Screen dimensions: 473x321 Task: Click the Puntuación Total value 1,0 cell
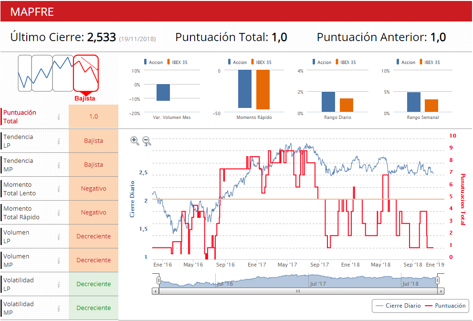coord(94,117)
